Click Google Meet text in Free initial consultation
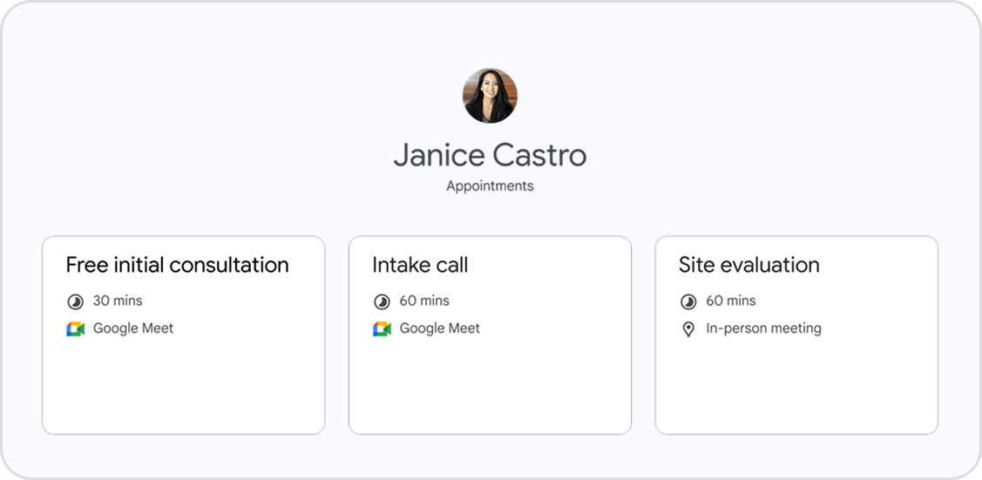982x480 pixels. [133, 328]
